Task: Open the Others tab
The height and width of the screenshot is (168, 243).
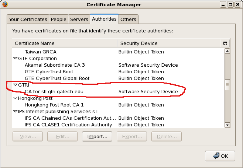Action: pyautogui.click(x=128, y=19)
